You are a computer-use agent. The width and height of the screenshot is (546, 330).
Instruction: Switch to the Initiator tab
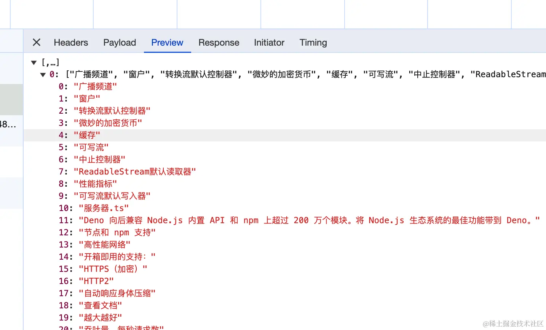[x=269, y=42]
